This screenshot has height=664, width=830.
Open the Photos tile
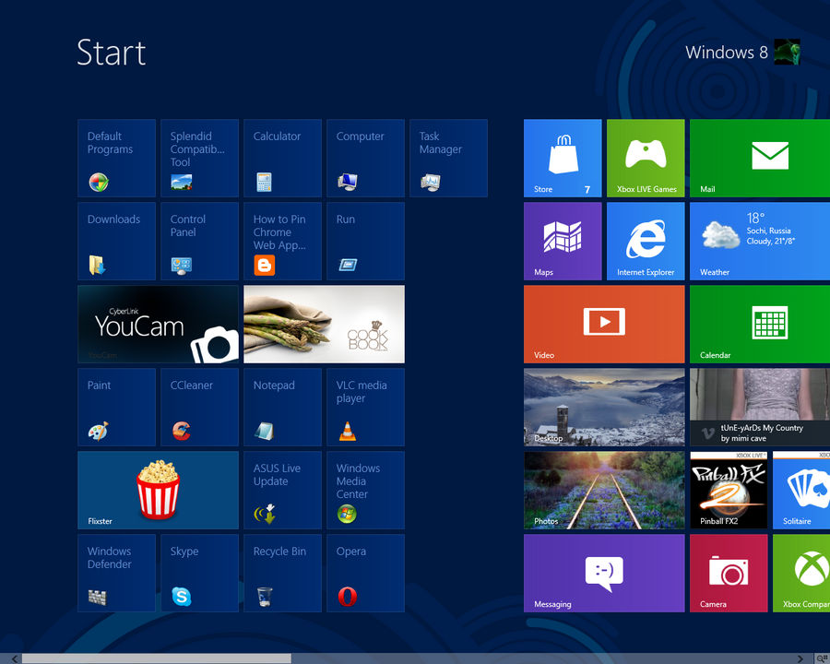(604, 491)
